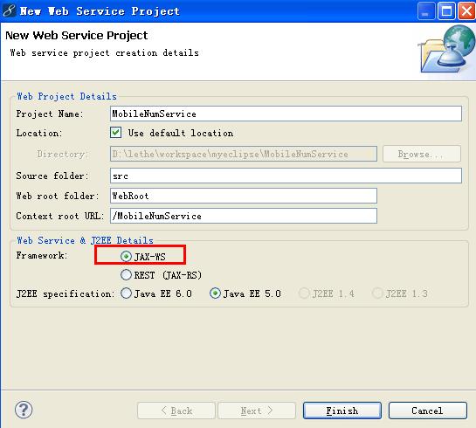This screenshot has height=428, width=476.
Task: Select the JAX-WS framework radio button
Action: [x=126, y=257]
